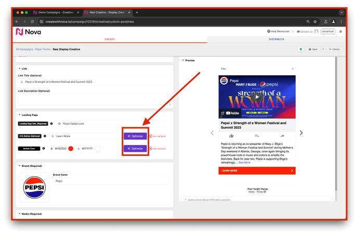Screen dimensions: 358x235
Task: Click the red FB2200 button color swatch
Action: [x=71, y=149]
